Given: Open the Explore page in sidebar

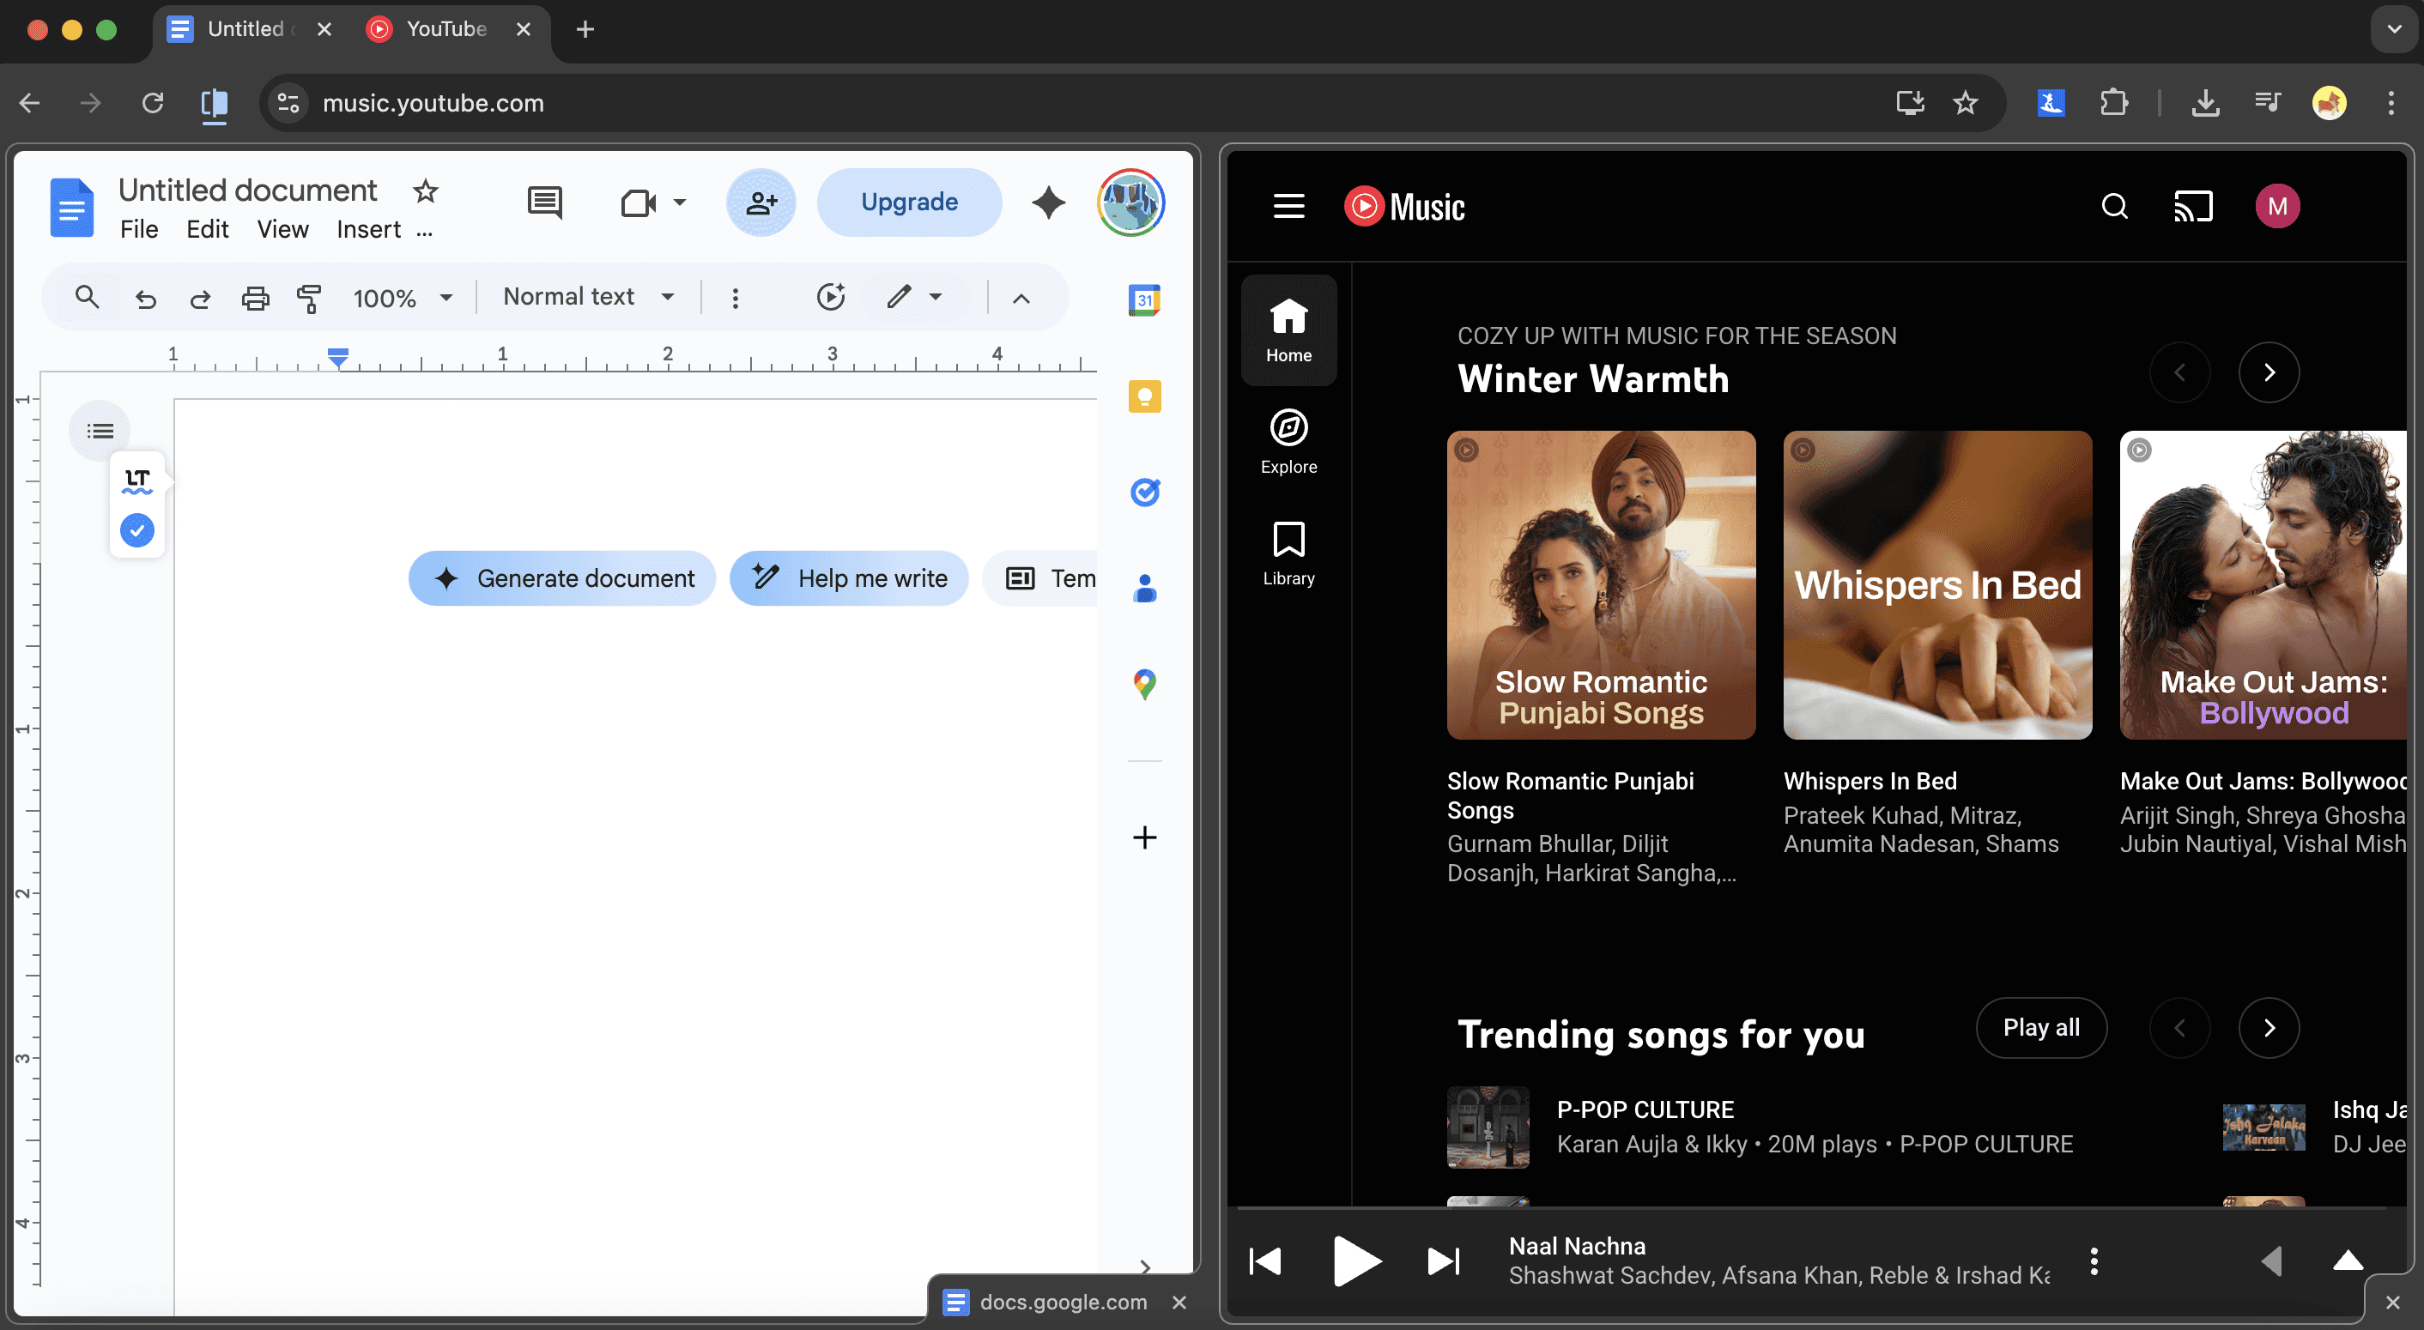Looking at the screenshot, I should (1288, 441).
